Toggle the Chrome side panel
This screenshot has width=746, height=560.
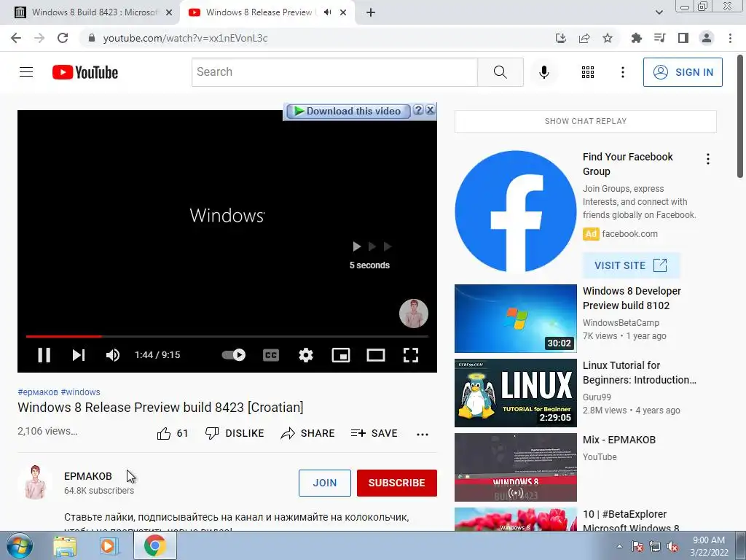point(683,38)
